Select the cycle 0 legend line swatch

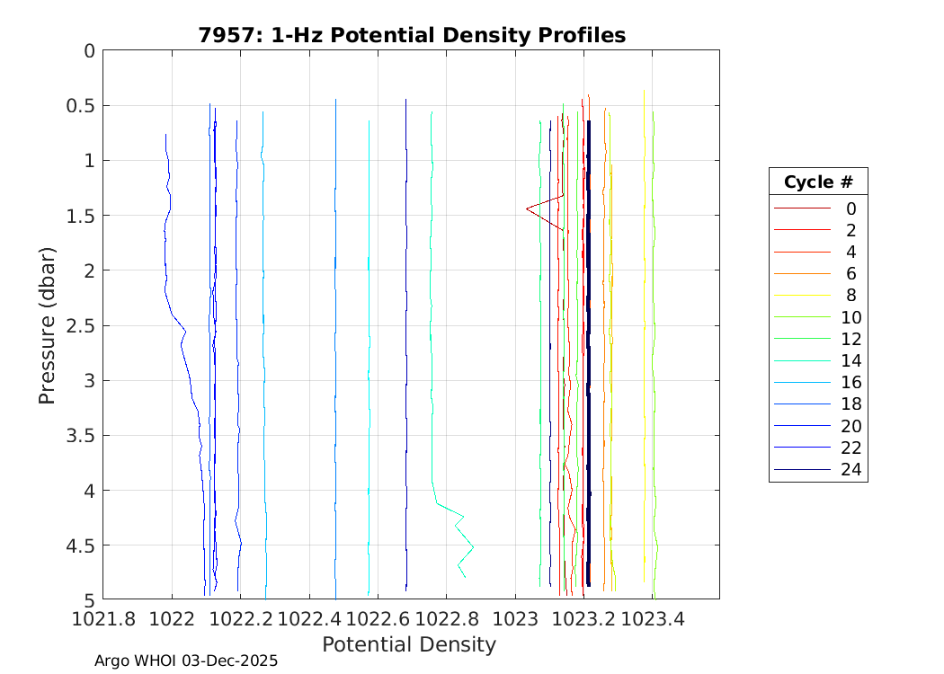801,208
